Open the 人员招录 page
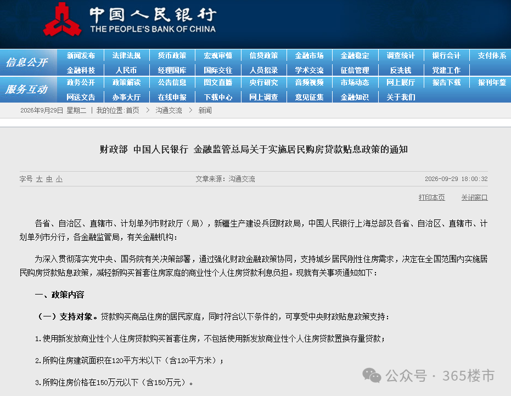Screen dimensions: 511x396 tap(263, 70)
